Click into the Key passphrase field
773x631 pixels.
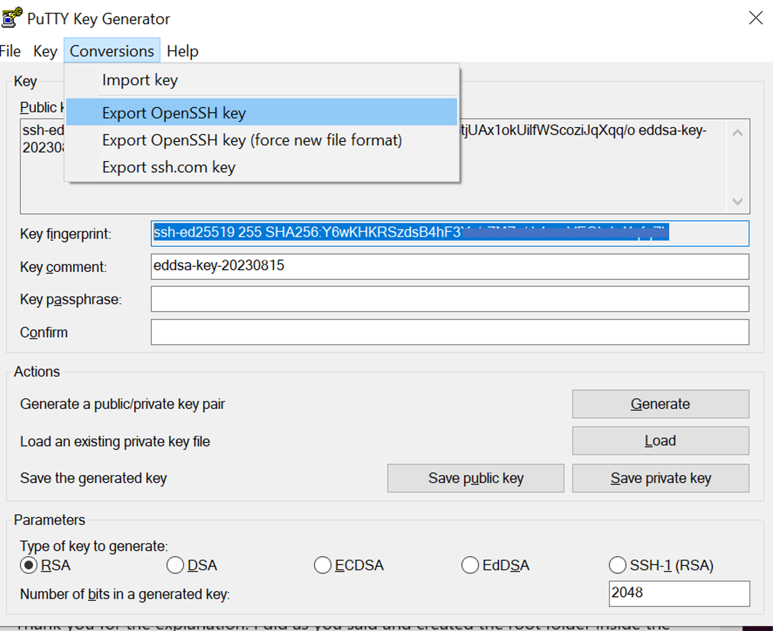pyautogui.click(x=450, y=299)
